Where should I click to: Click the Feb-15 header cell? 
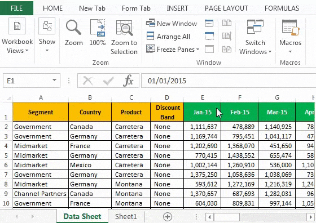click(x=240, y=112)
